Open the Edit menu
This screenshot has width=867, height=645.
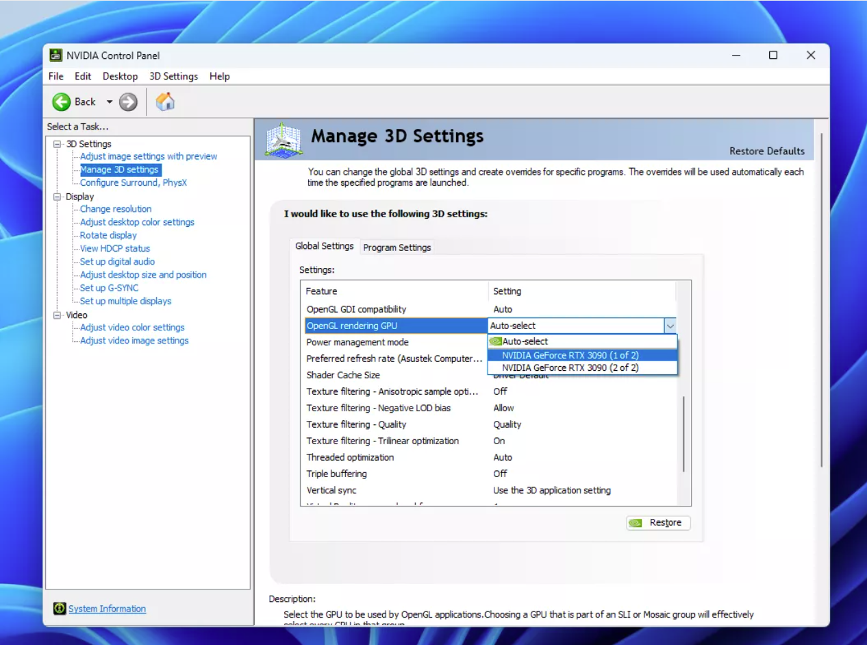[83, 76]
